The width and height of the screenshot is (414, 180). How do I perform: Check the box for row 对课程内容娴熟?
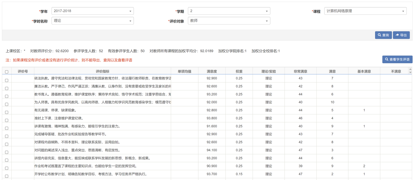7,144
